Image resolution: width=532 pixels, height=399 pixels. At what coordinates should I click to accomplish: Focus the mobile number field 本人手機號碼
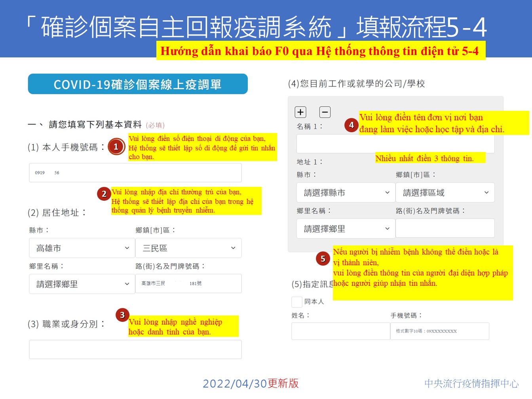[135, 173]
